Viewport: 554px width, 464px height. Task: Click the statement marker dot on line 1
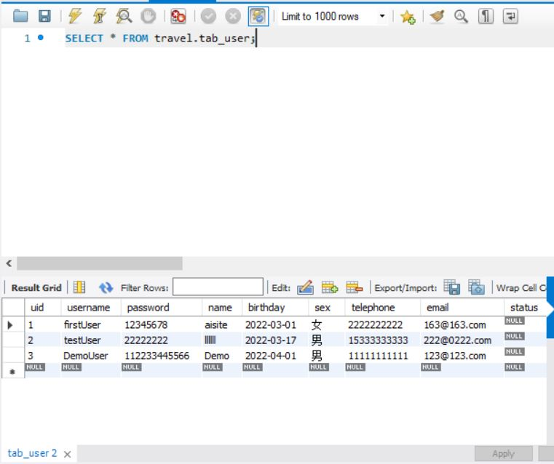pyautogui.click(x=41, y=37)
